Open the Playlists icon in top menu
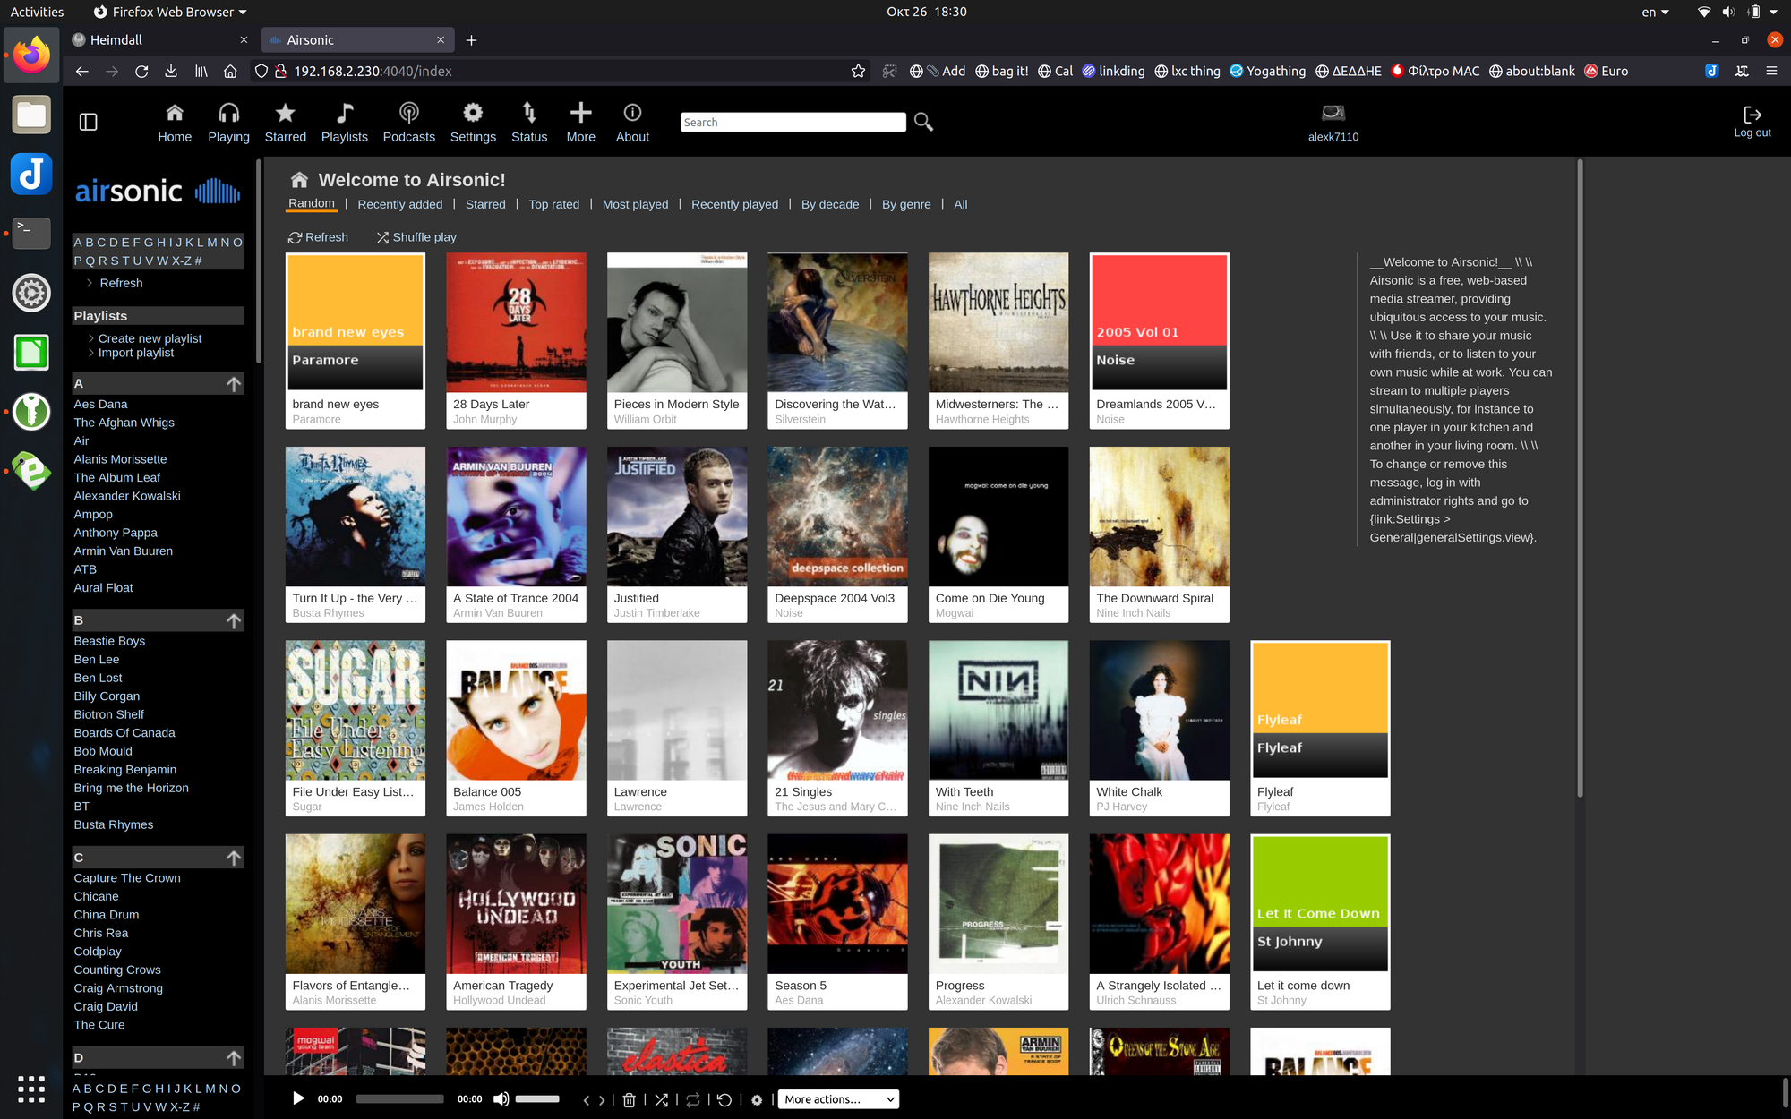 coord(345,113)
